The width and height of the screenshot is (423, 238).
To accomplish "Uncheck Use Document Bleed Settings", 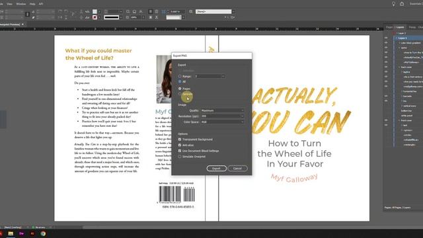I will [180, 151].
